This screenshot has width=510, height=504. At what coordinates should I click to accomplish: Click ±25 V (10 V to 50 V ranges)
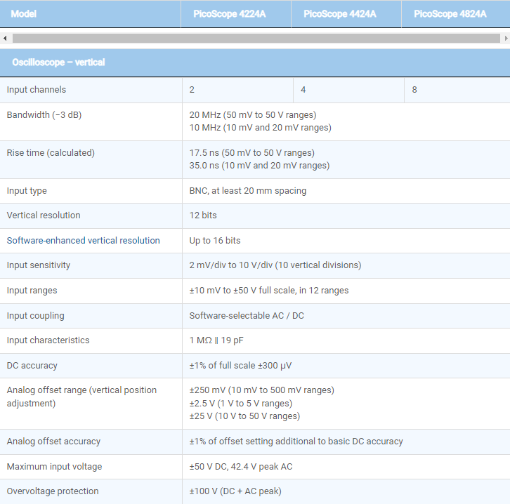[x=244, y=416]
